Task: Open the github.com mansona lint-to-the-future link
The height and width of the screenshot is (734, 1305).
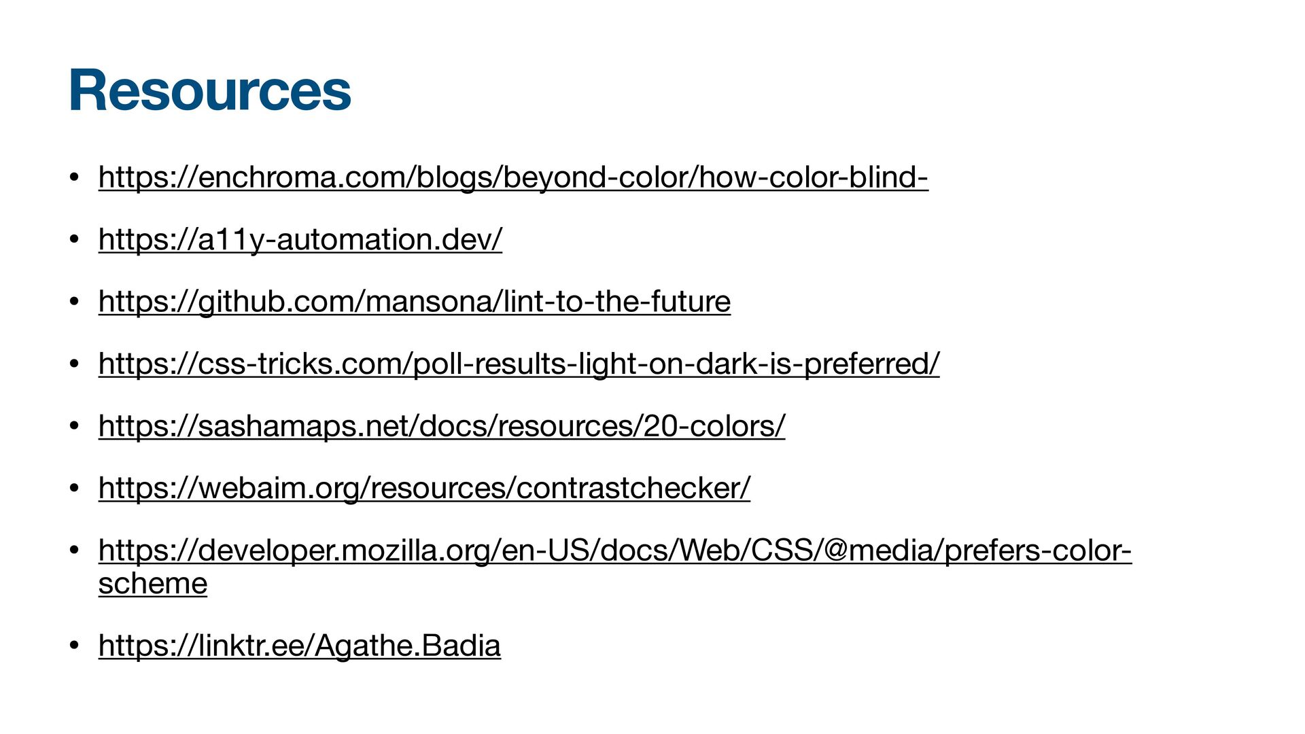Action: pos(415,302)
